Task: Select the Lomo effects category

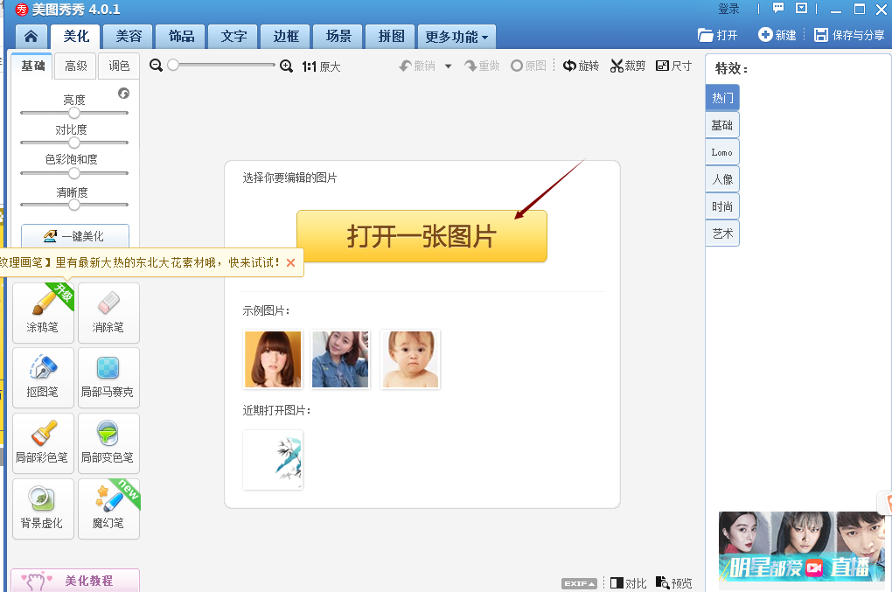Action: pos(722,152)
